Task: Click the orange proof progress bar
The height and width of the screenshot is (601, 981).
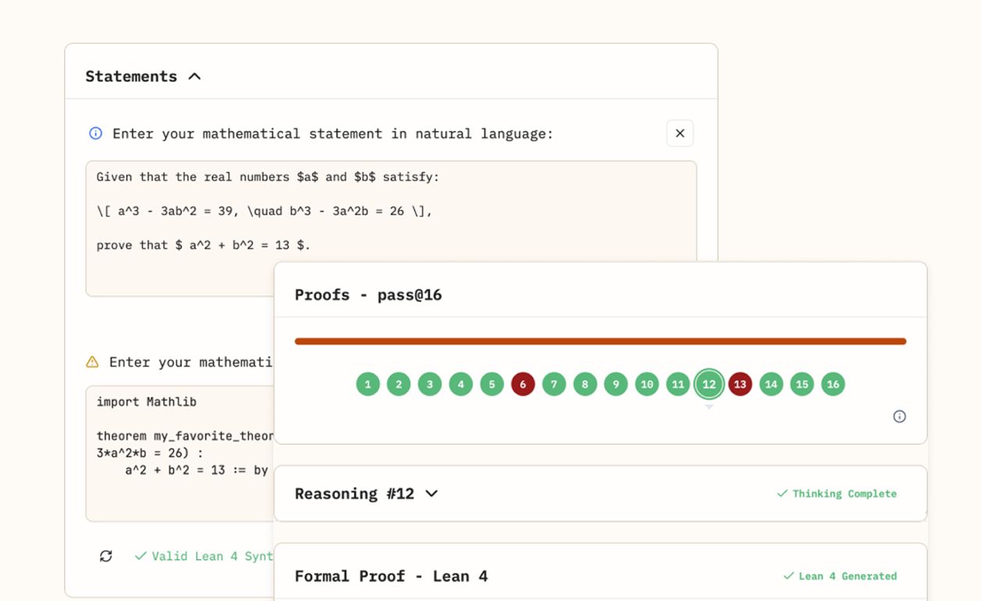Action: (600, 341)
